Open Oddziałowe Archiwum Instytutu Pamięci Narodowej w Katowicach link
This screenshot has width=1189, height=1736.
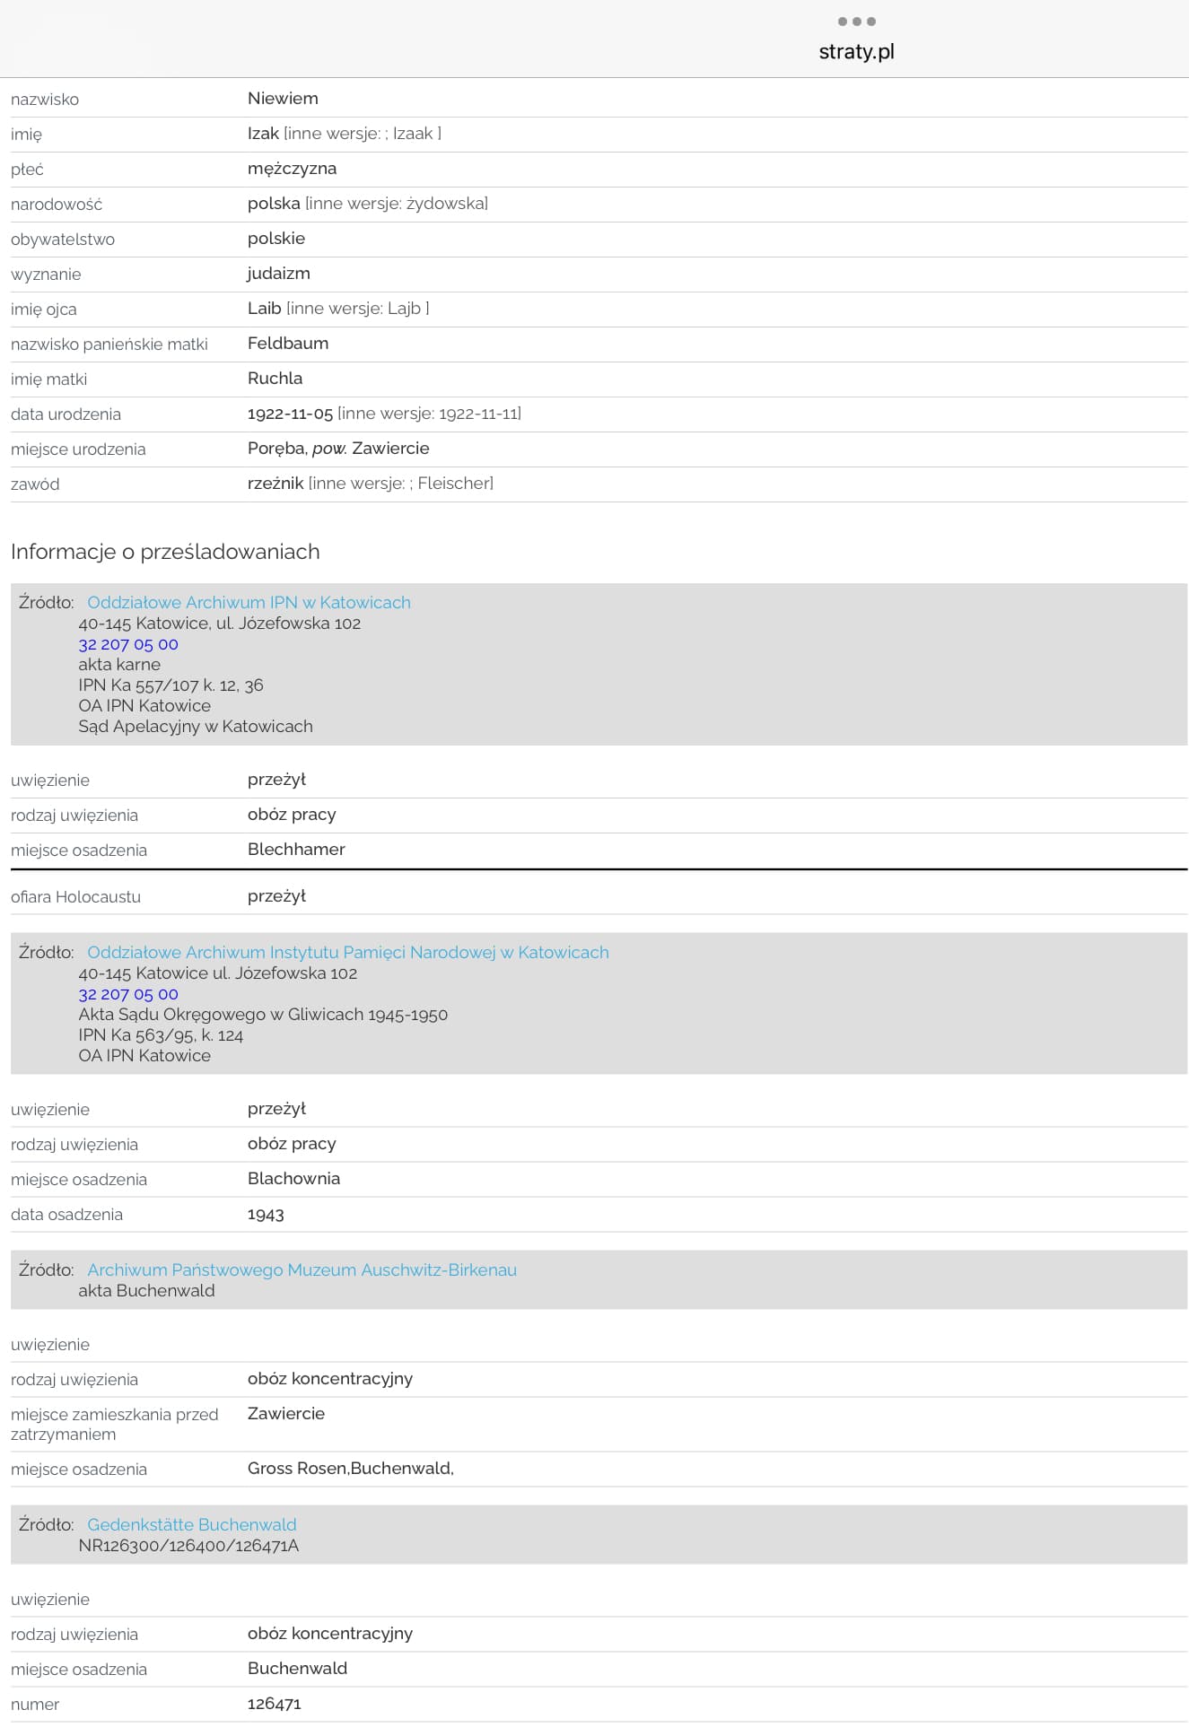[347, 953]
